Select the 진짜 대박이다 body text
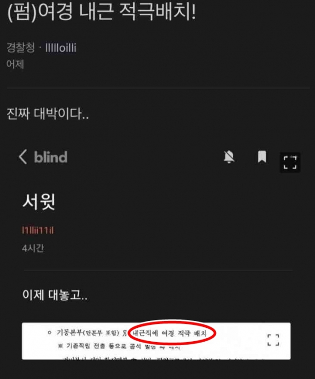This screenshot has width=315, height=379. 47,114
